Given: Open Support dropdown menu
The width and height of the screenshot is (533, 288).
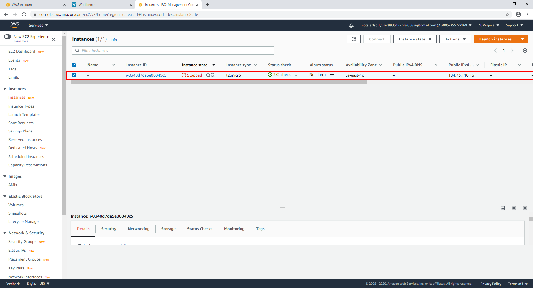Looking at the screenshot, I should click(514, 25).
